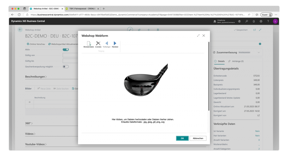Screen dimensions: 288x162
Task: Go to the Vorheriger previous image arrow
Action: click(x=106, y=43)
